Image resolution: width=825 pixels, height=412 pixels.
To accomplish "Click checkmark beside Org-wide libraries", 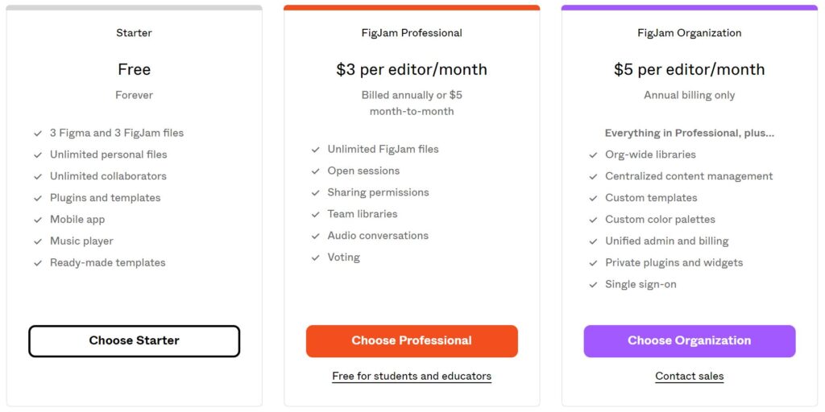I will click(x=594, y=155).
